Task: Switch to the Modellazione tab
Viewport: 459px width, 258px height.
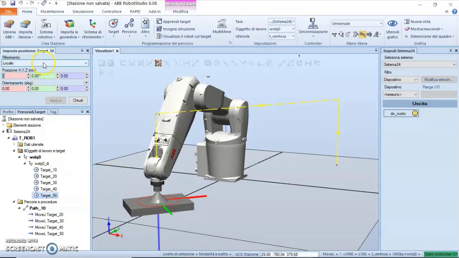Action: 52,11
